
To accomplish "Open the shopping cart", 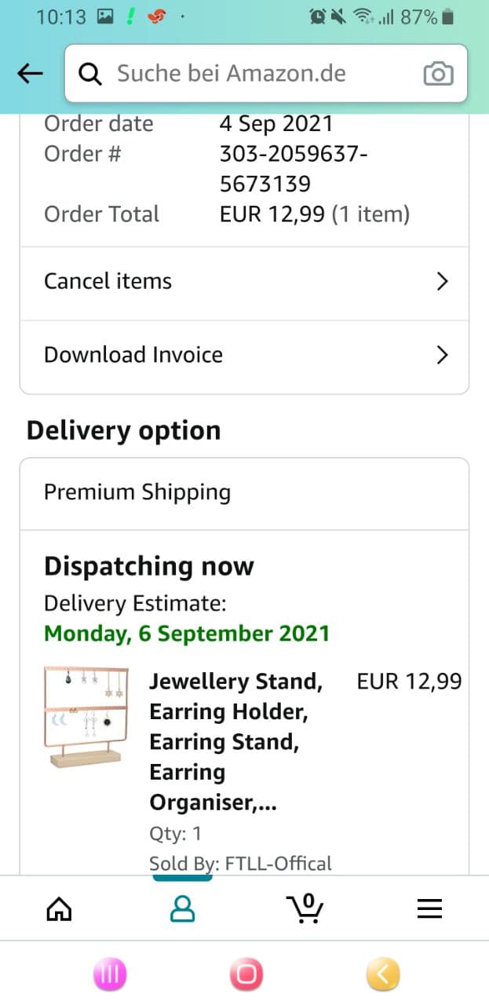I will coord(305,908).
